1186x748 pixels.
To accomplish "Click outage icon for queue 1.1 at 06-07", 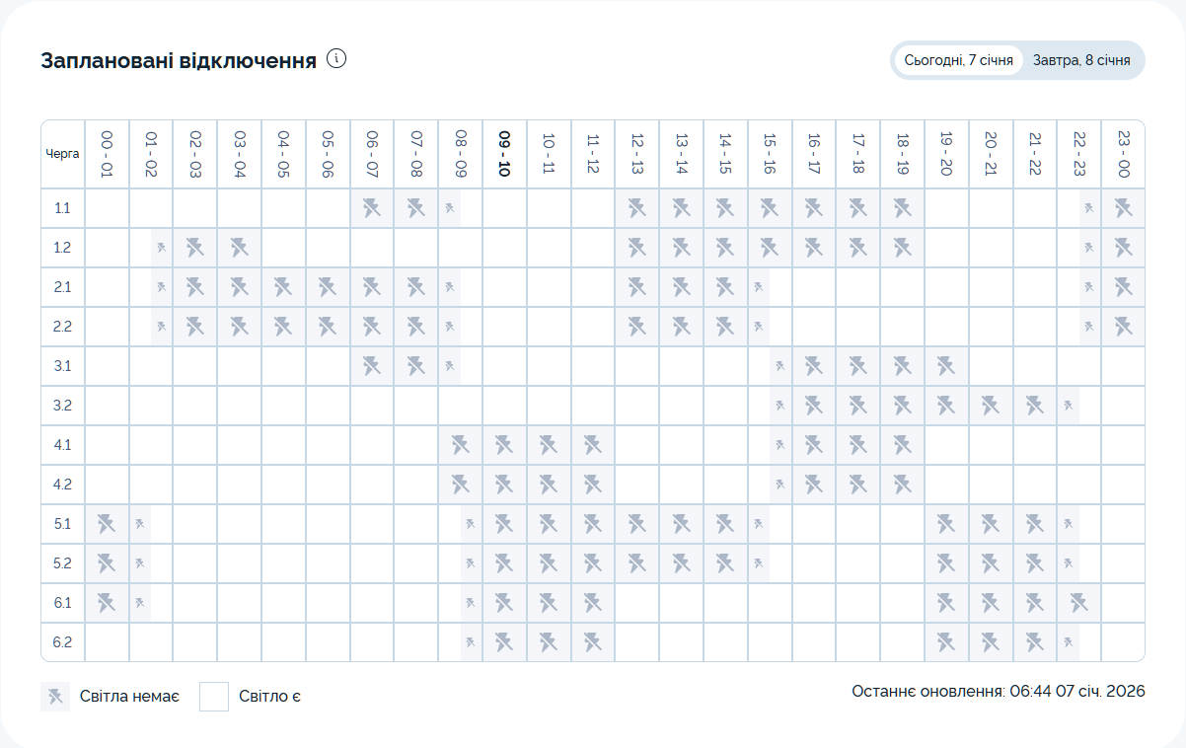I will pyautogui.click(x=372, y=208).
